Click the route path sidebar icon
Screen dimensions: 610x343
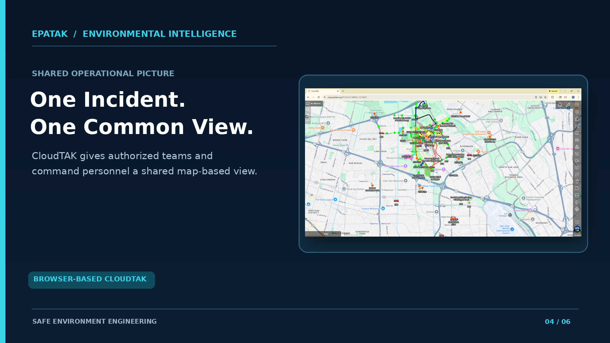click(x=577, y=174)
